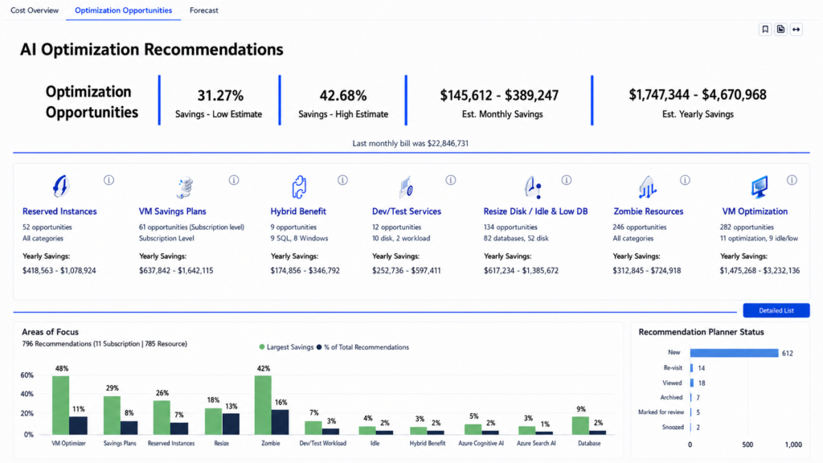Click the '82 databases, 52 disk' text

click(516, 238)
